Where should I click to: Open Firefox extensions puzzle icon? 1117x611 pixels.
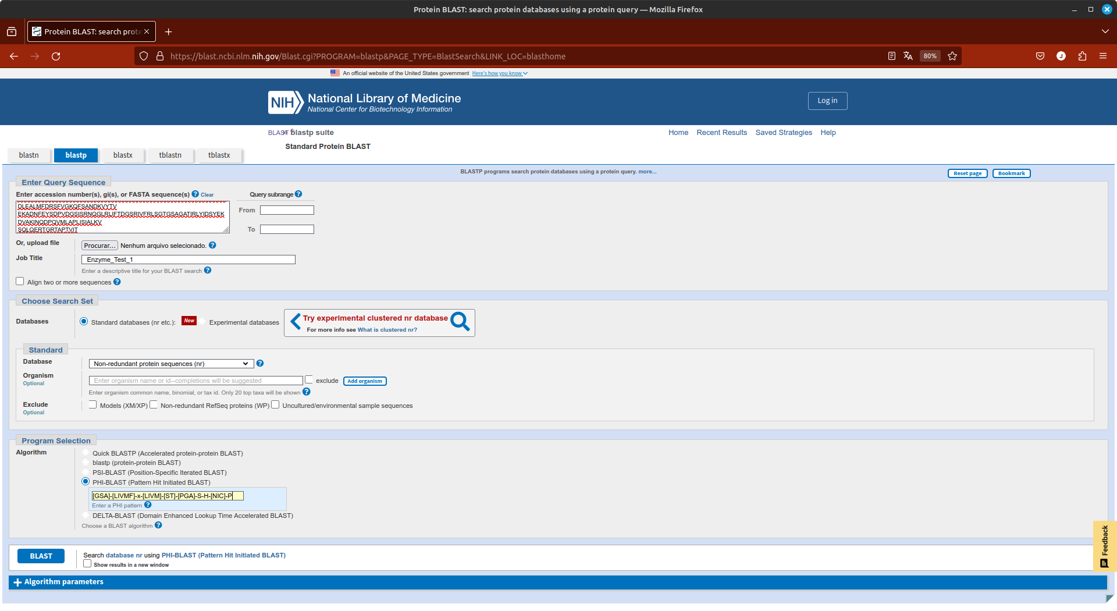(1082, 56)
